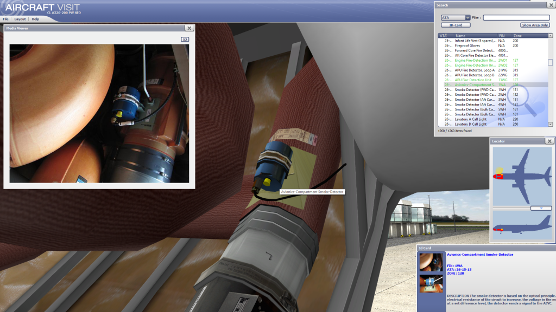The height and width of the screenshot is (312, 556).
Task: Click the aircraft top-view in Locator
Action: [522, 176]
